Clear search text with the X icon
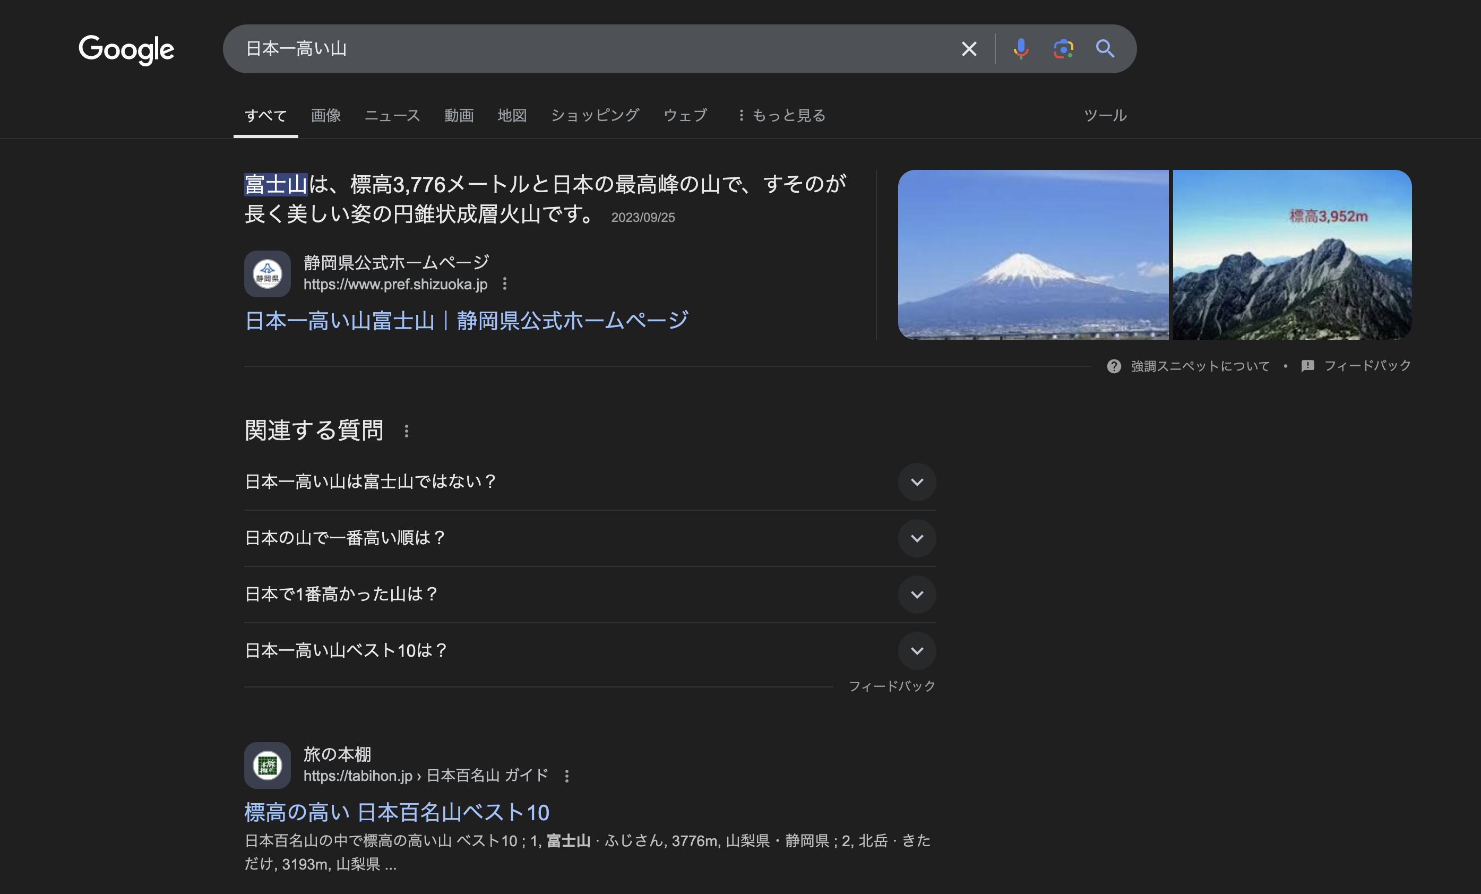The image size is (1481, 894). click(x=968, y=49)
